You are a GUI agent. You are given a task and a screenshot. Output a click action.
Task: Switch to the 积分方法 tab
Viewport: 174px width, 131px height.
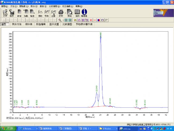point(17,24)
